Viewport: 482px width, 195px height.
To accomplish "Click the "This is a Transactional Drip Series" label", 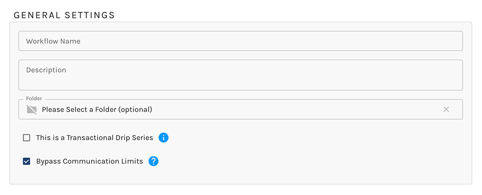I will tap(94, 138).
